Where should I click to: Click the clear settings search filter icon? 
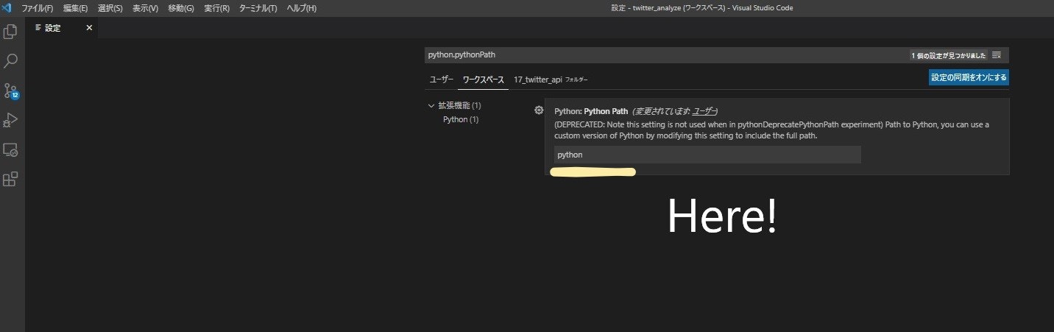997,55
